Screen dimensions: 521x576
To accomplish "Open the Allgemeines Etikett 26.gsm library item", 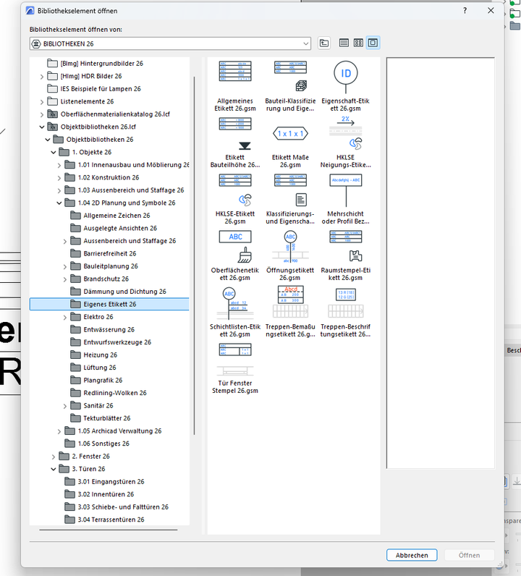I will [x=235, y=86].
